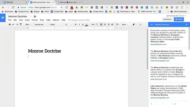This screenshot has height=107, width=190.
Task: Reload the page
Action: [13, 7]
